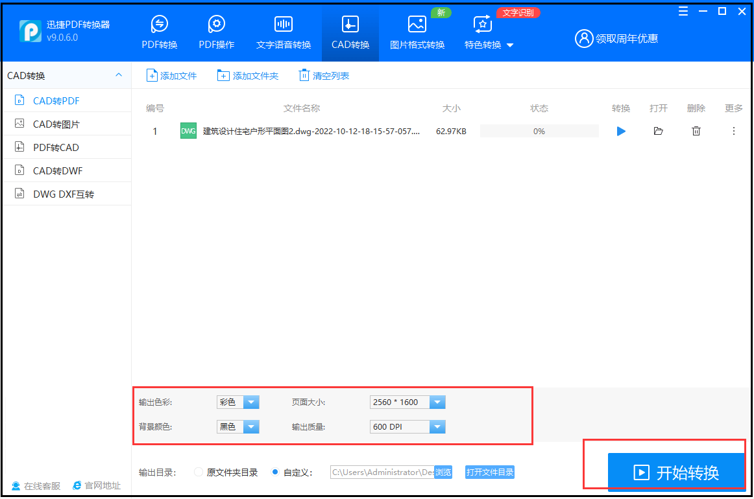Image resolution: width=754 pixels, height=499 pixels.
Task: Switch to 文字语音转换 tab
Action: point(283,32)
